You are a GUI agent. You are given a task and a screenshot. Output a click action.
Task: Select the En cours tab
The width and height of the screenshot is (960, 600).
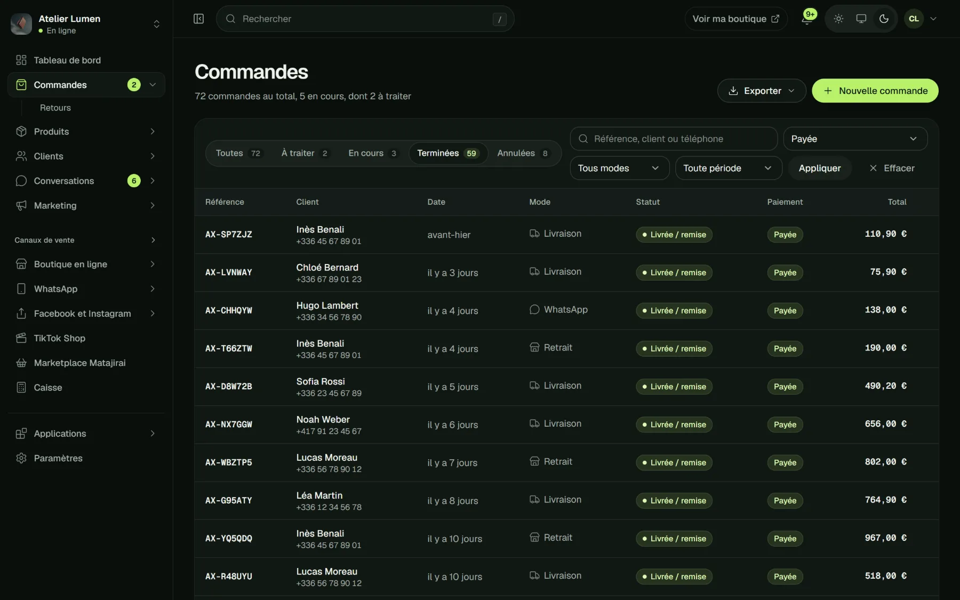(x=373, y=153)
